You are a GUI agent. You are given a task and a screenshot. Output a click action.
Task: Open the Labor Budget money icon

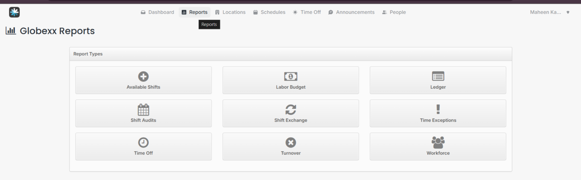tap(290, 76)
